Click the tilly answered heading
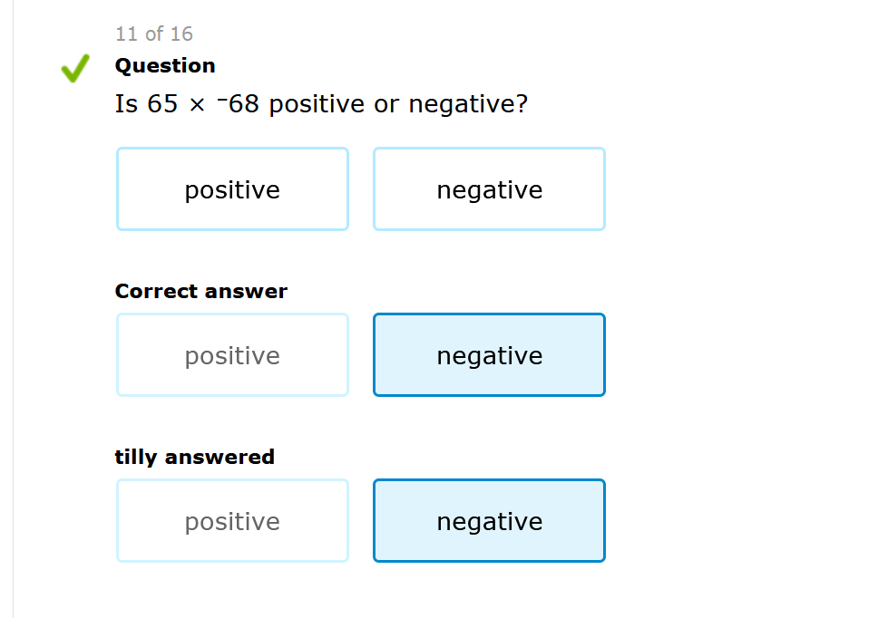The image size is (878, 618). point(194,457)
